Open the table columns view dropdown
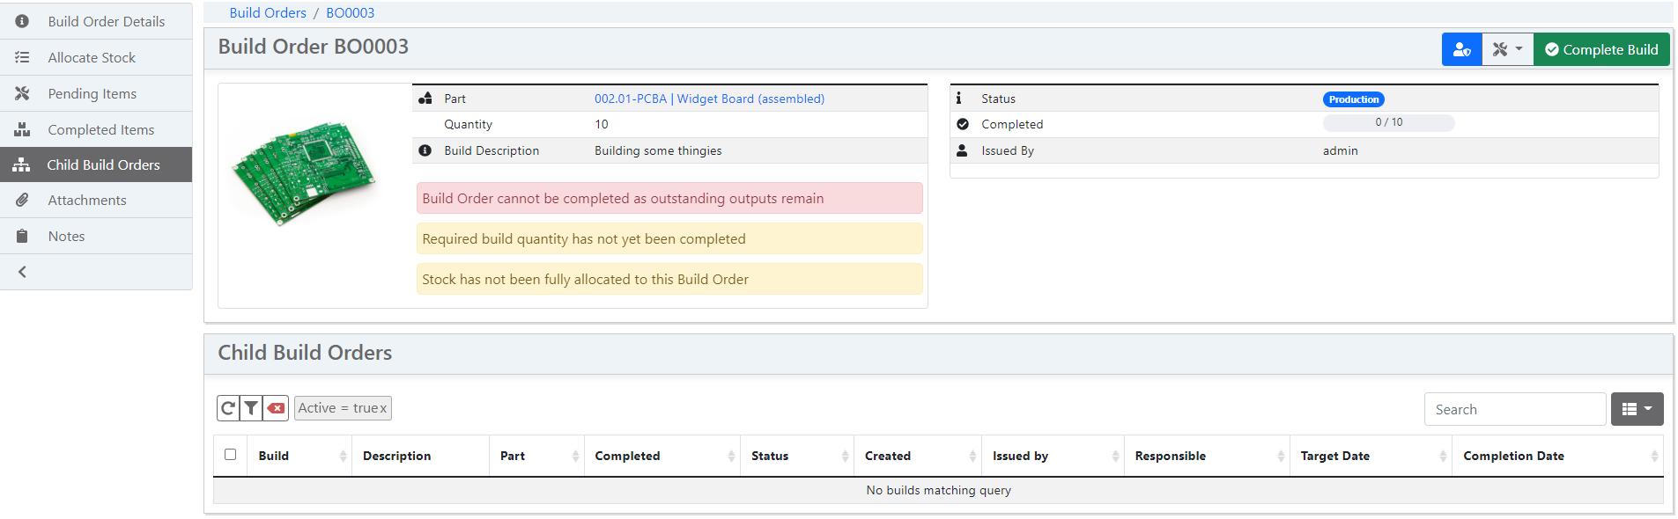 click(x=1637, y=409)
